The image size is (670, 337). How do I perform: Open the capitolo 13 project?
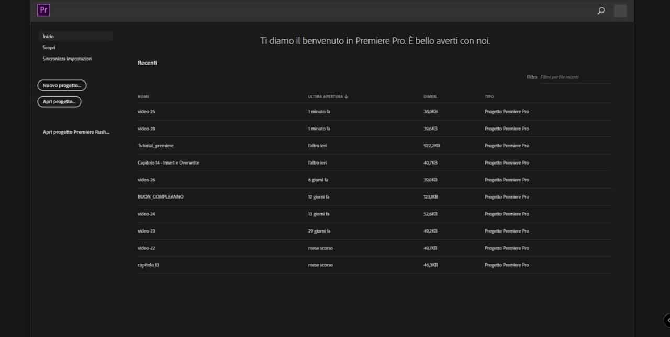coord(148,265)
